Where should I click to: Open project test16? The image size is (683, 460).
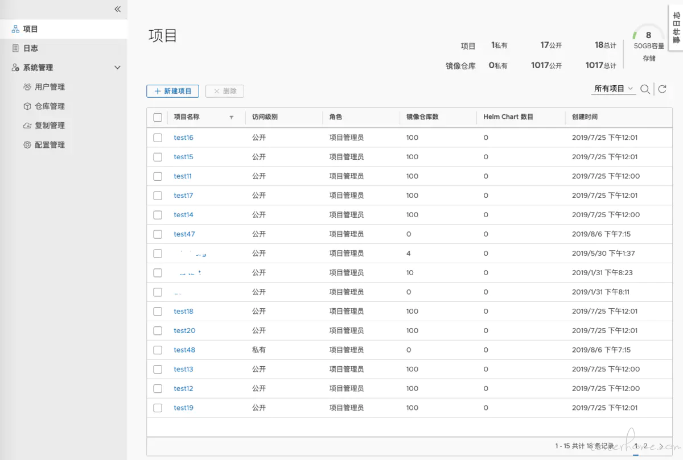184,138
